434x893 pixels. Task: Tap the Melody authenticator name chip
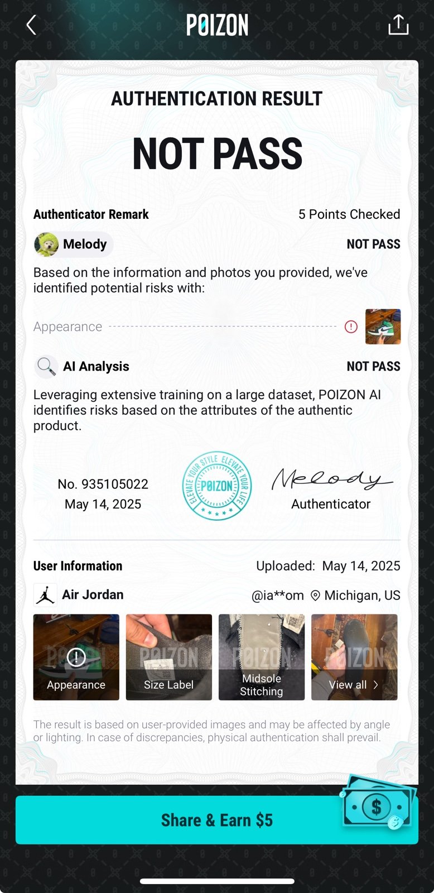pyautogui.click(x=74, y=244)
